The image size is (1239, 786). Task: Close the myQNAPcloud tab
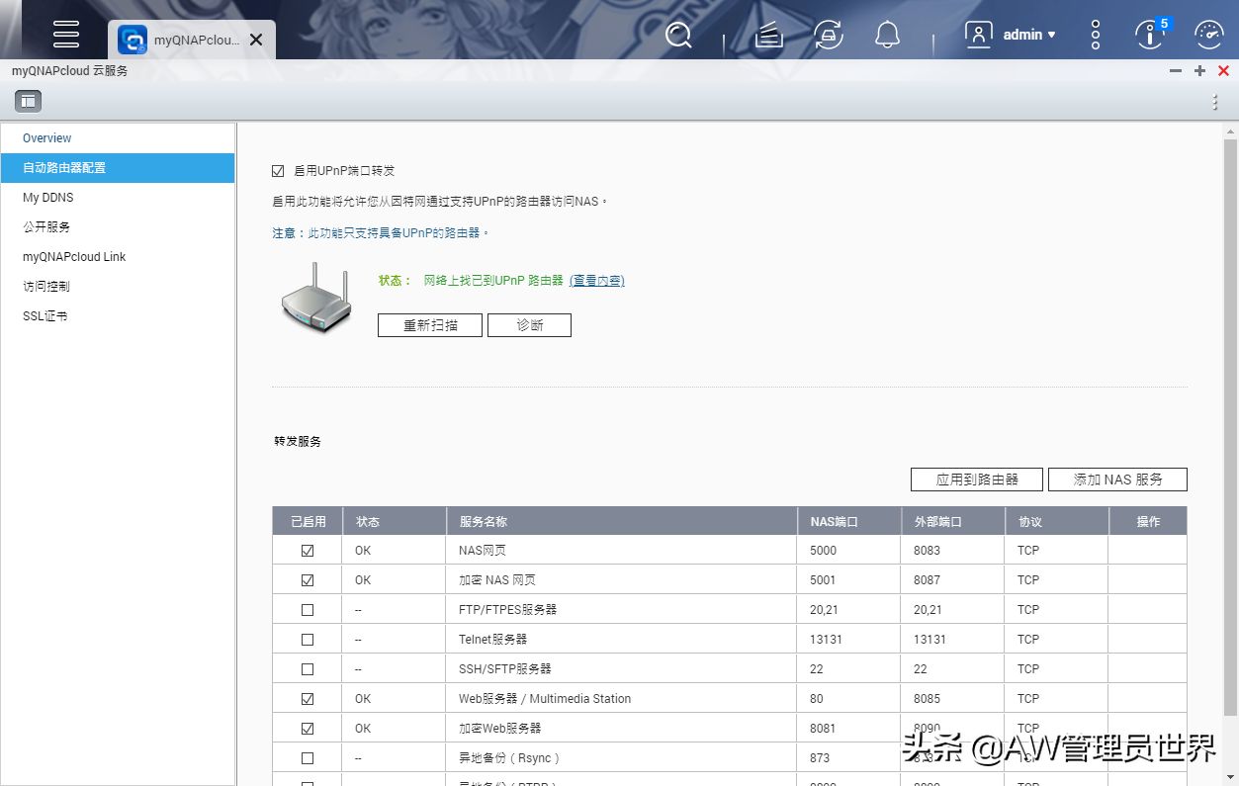point(255,40)
